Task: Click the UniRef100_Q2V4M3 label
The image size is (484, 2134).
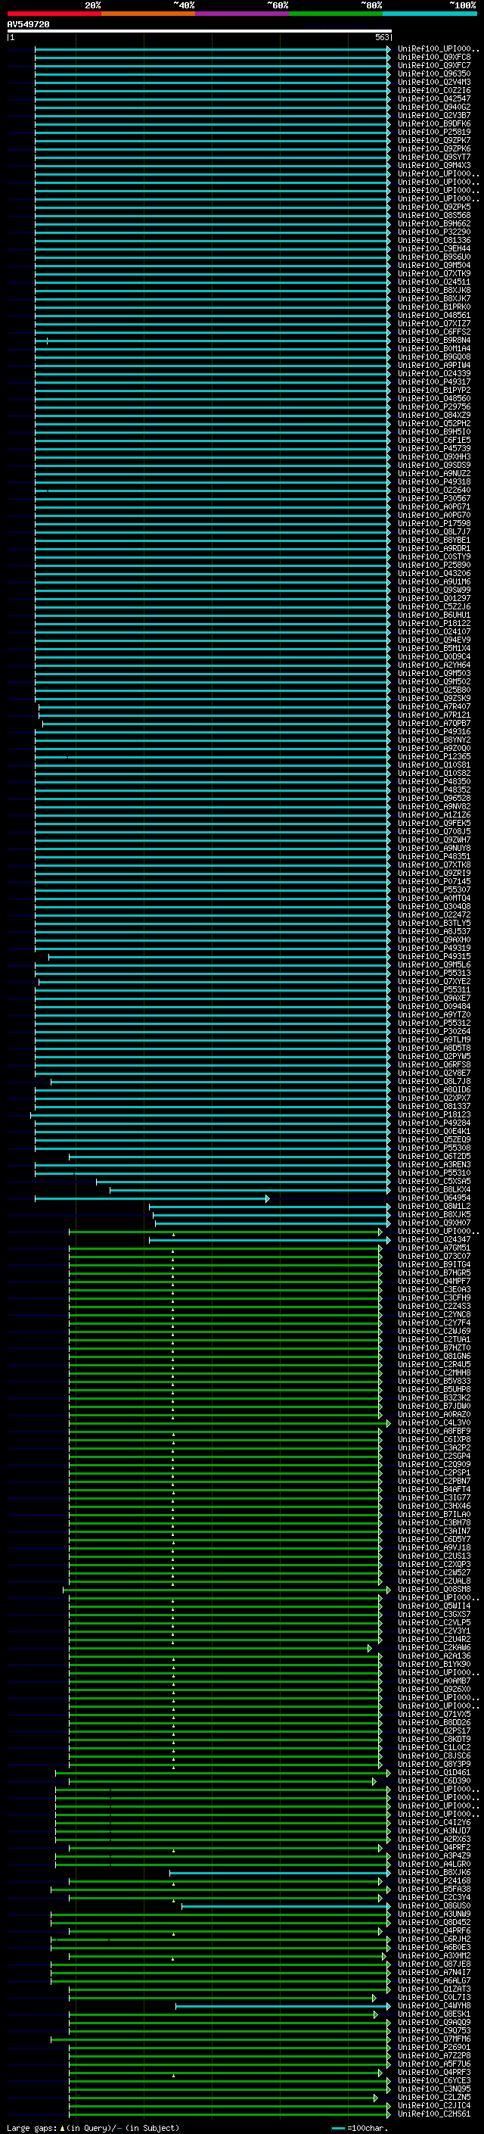Action: [x=434, y=83]
